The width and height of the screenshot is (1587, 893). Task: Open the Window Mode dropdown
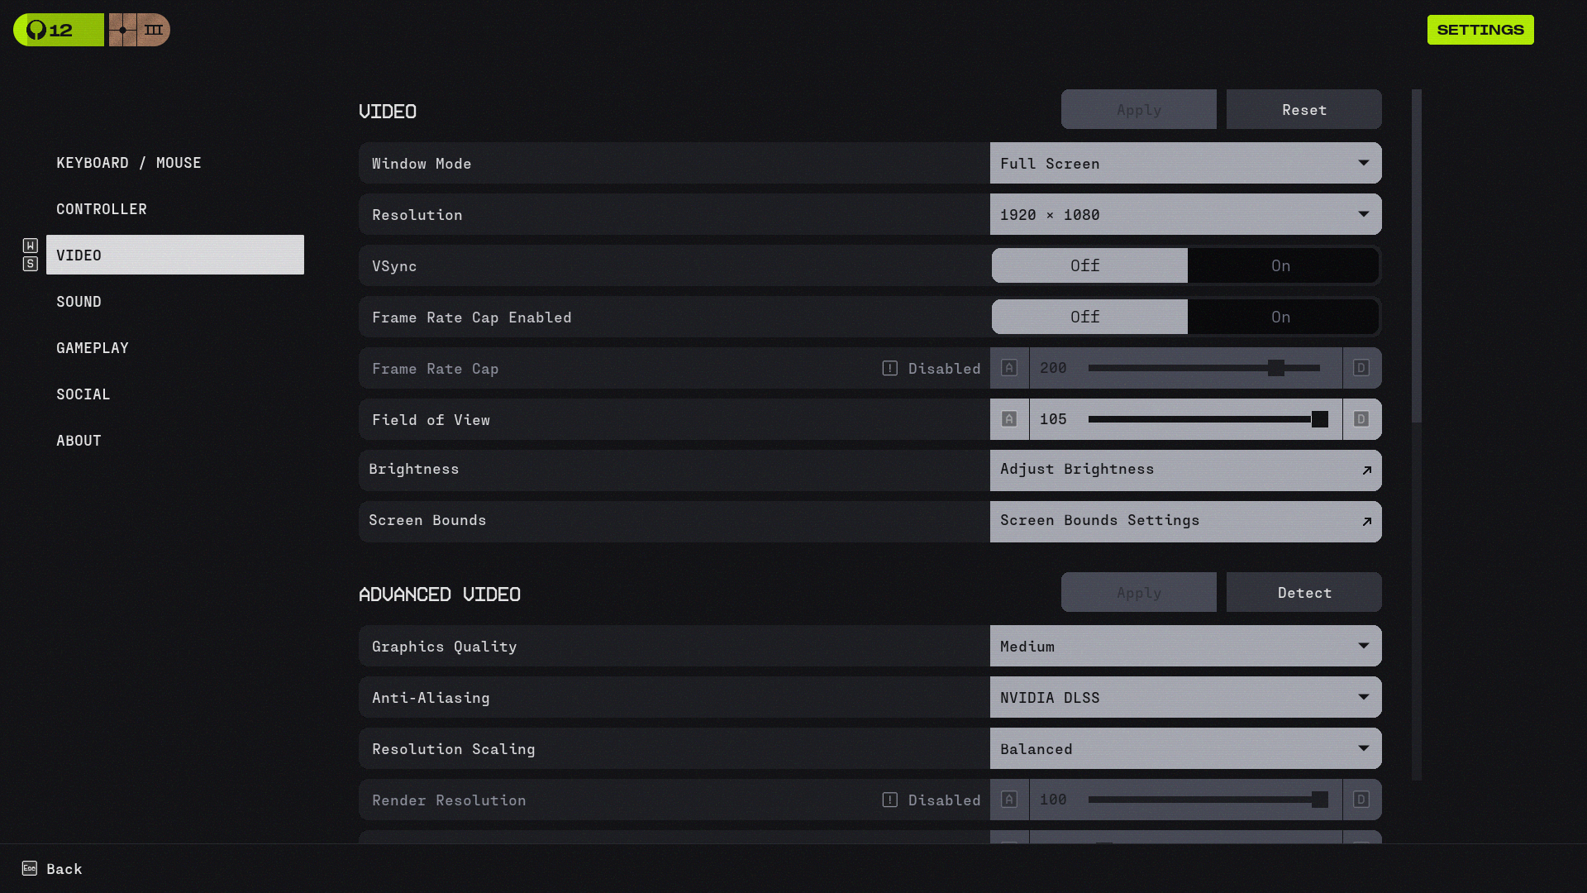(1185, 164)
